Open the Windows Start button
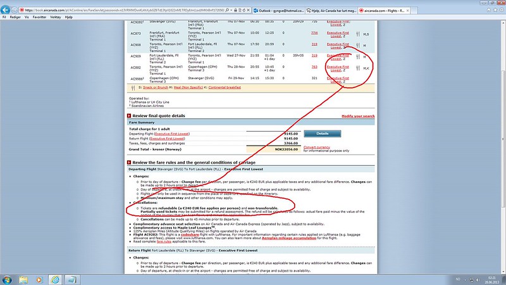 coord(7,279)
